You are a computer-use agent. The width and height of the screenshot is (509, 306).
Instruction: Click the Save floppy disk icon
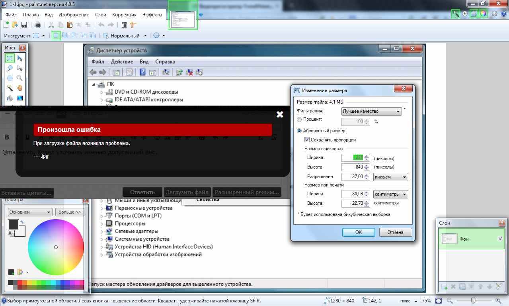(24, 25)
